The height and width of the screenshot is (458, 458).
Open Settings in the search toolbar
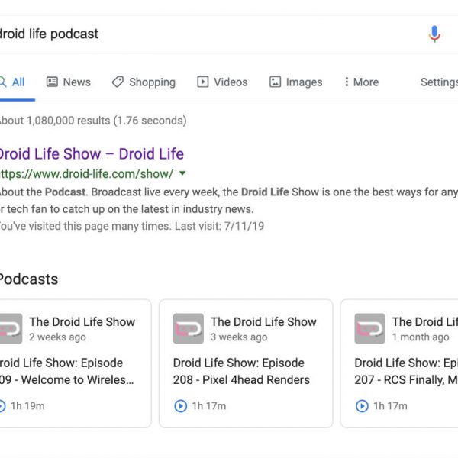438,82
